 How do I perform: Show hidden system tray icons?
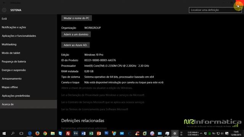click(201, 134)
